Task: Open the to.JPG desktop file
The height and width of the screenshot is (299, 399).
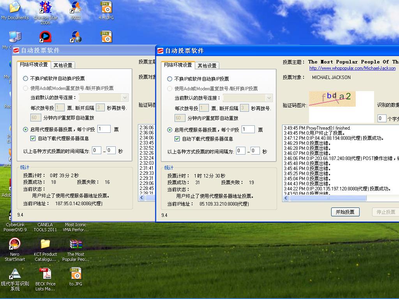Action: (x=76, y=274)
